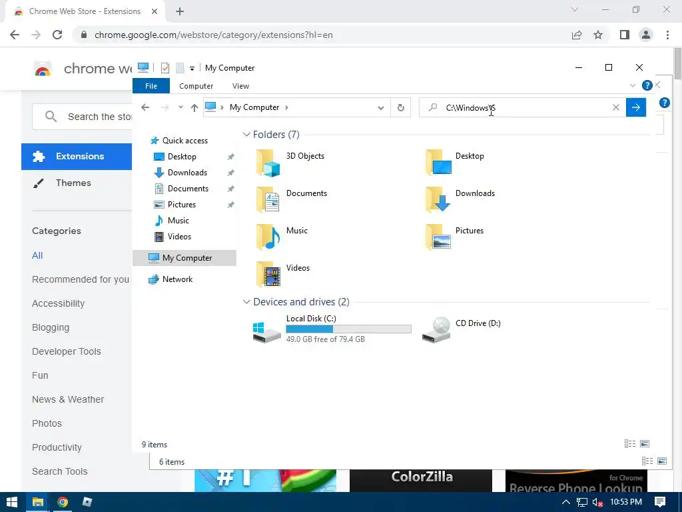Clear the Explorer search box text
Image resolution: width=682 pixels, height=512 pixels.
pyautogui.click(x=616, y=107)
